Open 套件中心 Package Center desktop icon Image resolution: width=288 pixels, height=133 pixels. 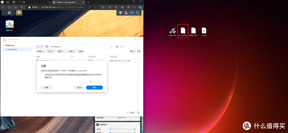point(10,25)
